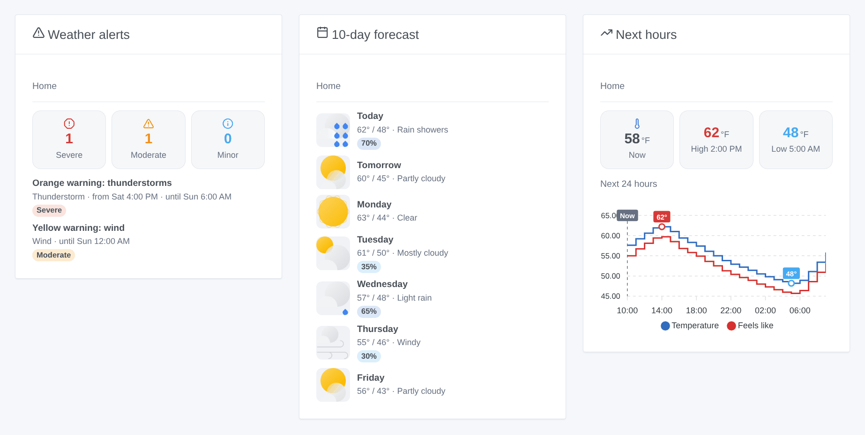Click the 70% precipitation badge for Today
Viewport: 865px width, 435px height.
click(369, 143)
